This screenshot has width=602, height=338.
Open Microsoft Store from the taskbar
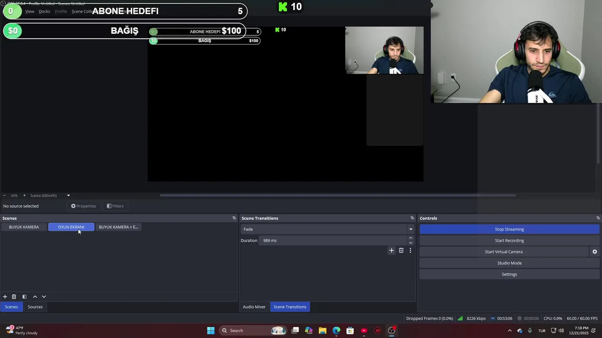350,330
